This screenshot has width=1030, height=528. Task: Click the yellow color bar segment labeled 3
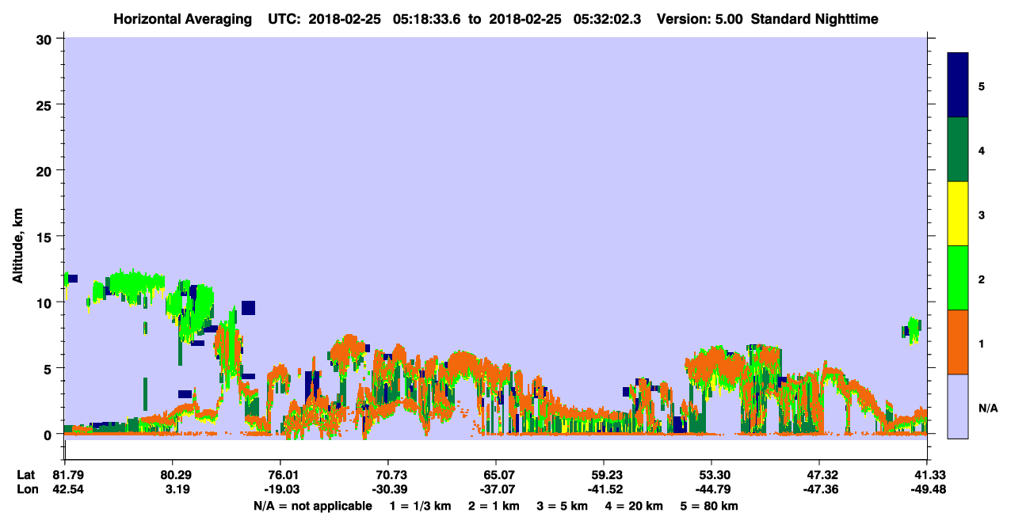(x=958, y=214)
